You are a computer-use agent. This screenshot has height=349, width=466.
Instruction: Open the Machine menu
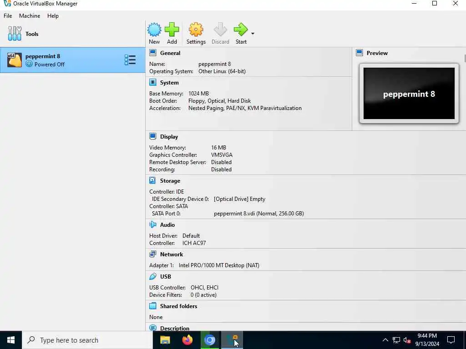pyautogui.click(x=30, y=16)
